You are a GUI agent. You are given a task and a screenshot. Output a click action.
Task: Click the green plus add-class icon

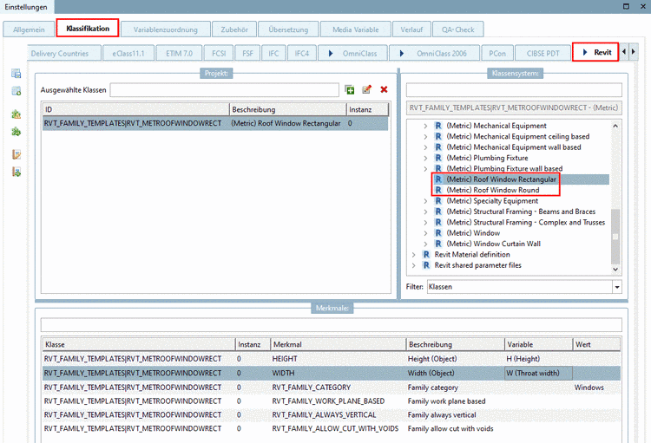(350, 90)
